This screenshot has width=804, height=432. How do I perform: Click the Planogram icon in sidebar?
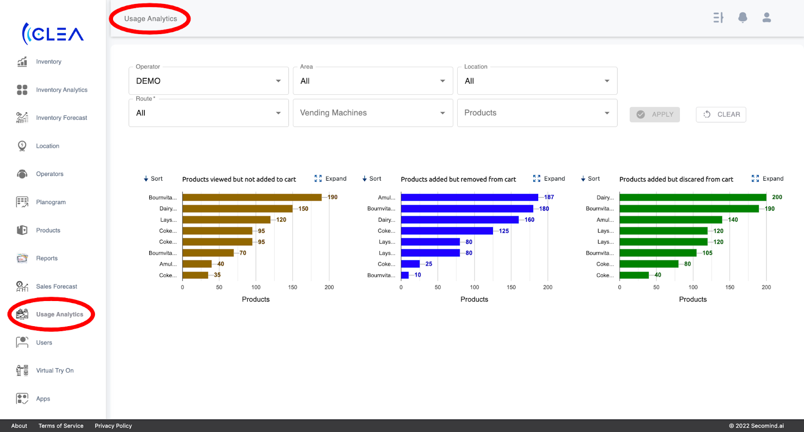[x=22, y=202]
